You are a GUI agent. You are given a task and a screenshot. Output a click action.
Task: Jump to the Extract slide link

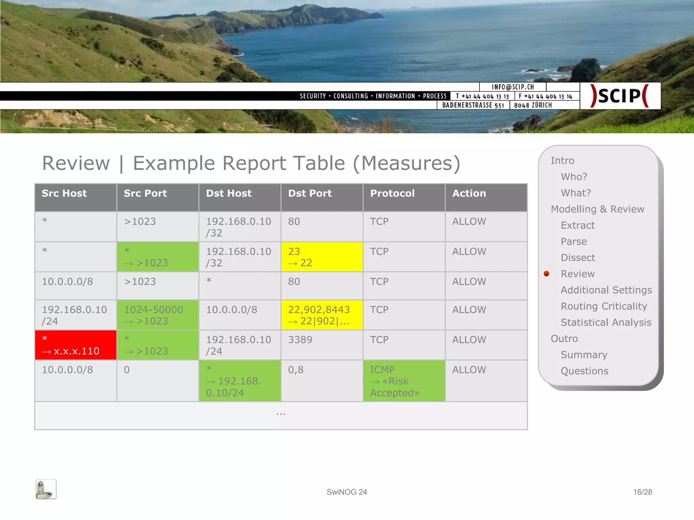(577, 225)
